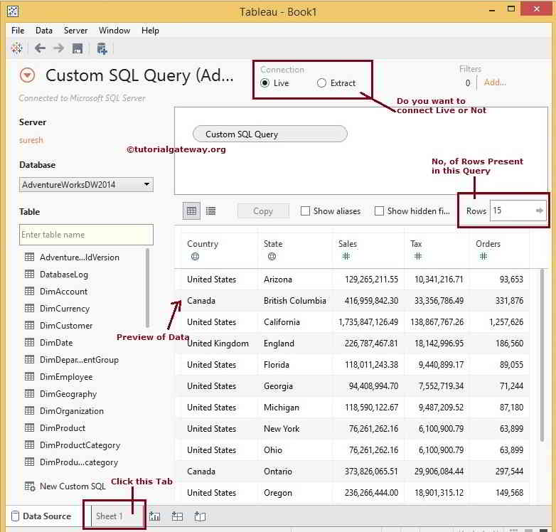
Task: Select the DimDate table
Action: tap(56, 343)
